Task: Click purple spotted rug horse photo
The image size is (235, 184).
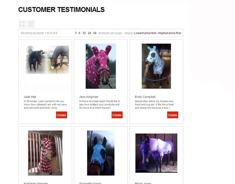Action: pos(156,153)
